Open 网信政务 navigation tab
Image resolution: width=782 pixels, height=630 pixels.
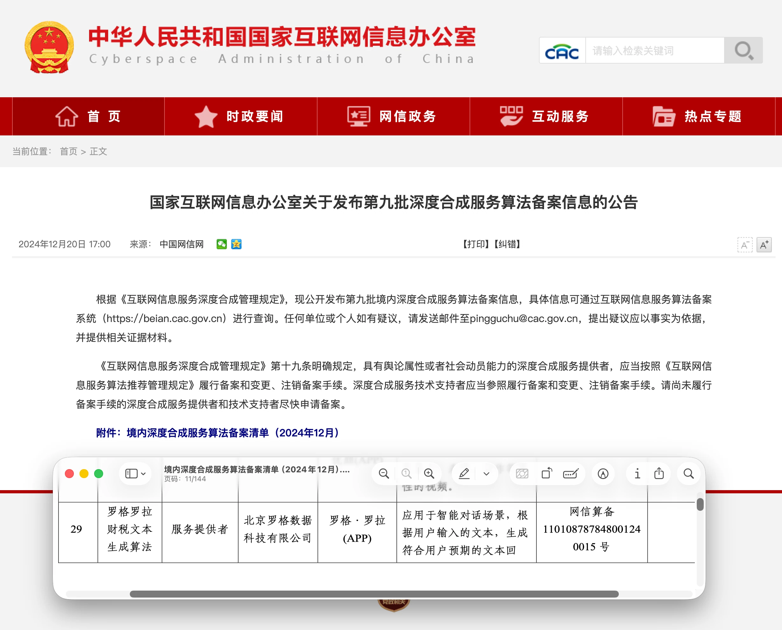tap(394, 116)
